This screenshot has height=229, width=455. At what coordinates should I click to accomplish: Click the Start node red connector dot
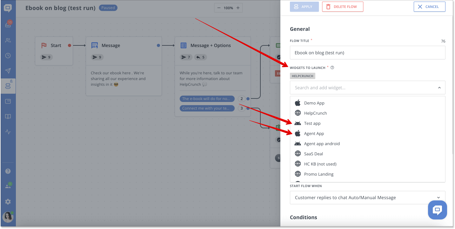tap(70, 45)
